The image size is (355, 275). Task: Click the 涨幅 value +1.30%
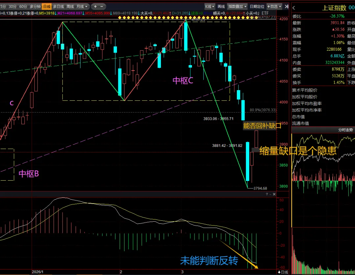338,36
